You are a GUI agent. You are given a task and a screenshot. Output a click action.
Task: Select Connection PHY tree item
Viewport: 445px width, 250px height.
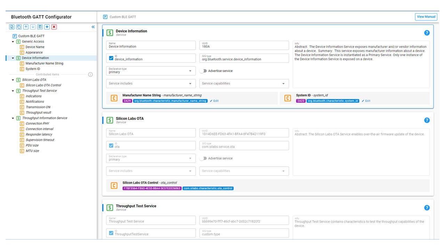click(38, 124)
